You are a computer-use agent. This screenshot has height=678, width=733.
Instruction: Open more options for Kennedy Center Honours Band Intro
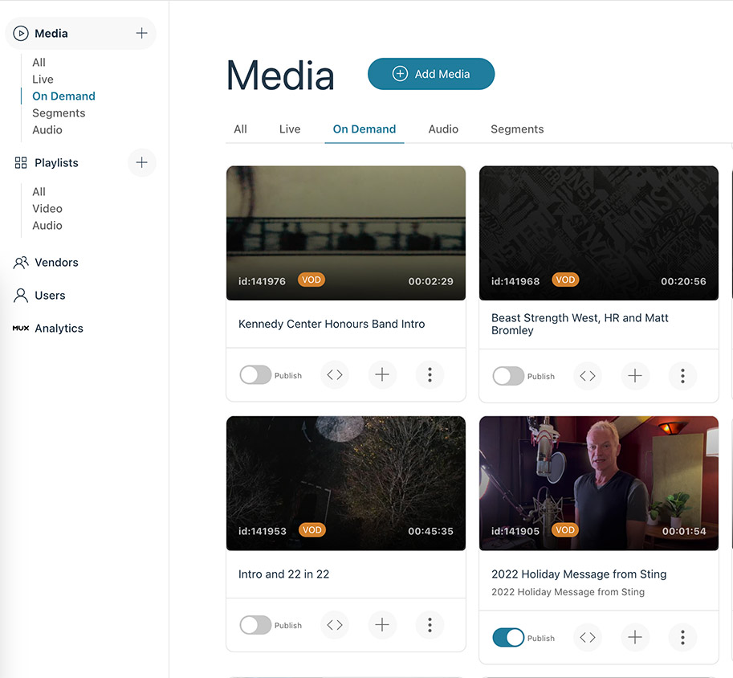[430, 375]
